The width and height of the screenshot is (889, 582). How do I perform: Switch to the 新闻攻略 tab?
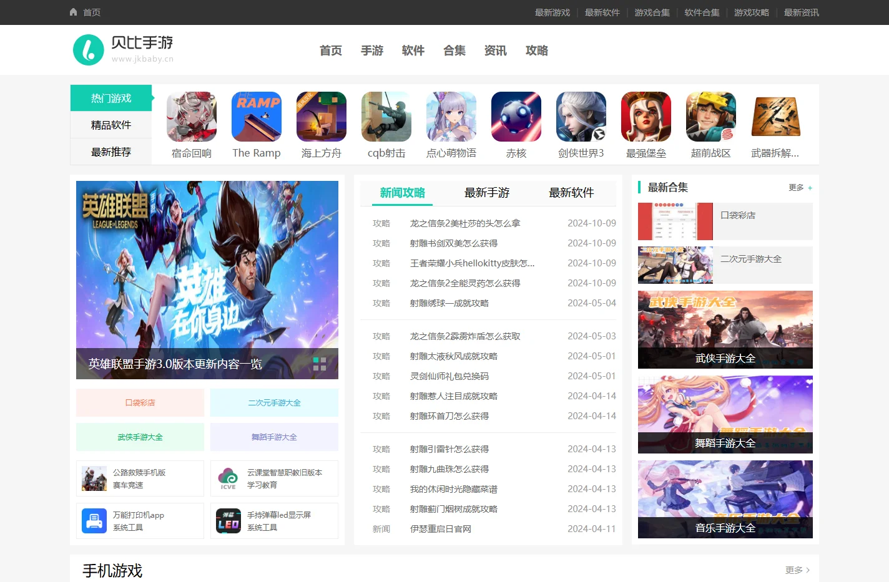pos(402,193)
